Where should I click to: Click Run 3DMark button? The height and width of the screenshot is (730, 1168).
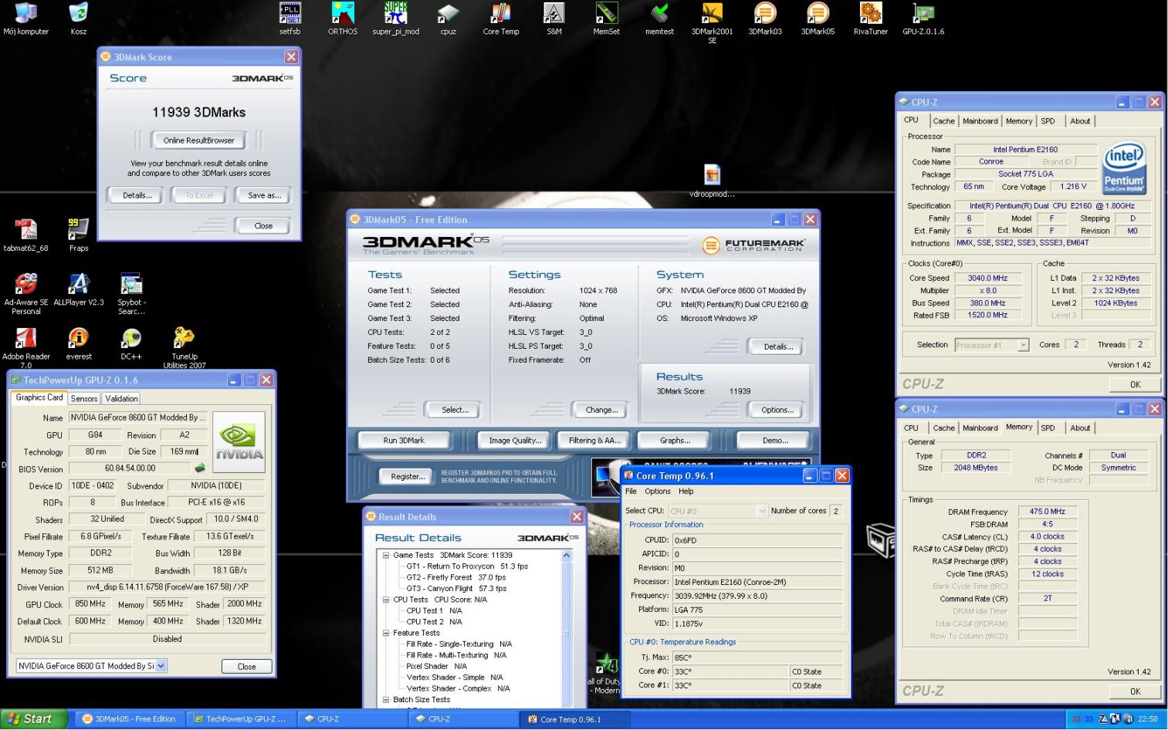click(x=404, y=441)
